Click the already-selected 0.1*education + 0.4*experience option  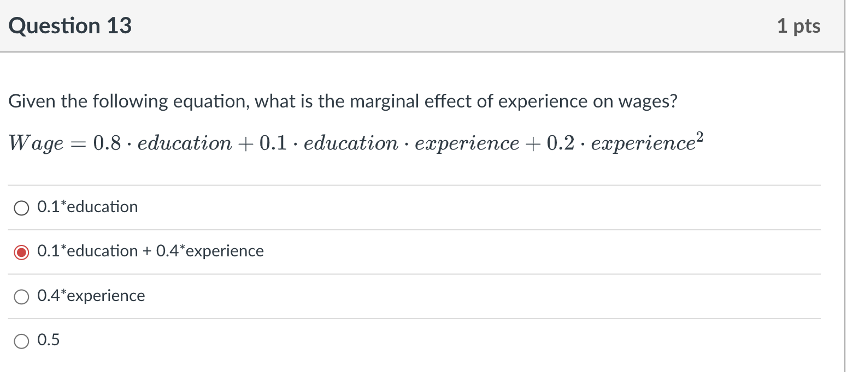(x=22, y=252)
